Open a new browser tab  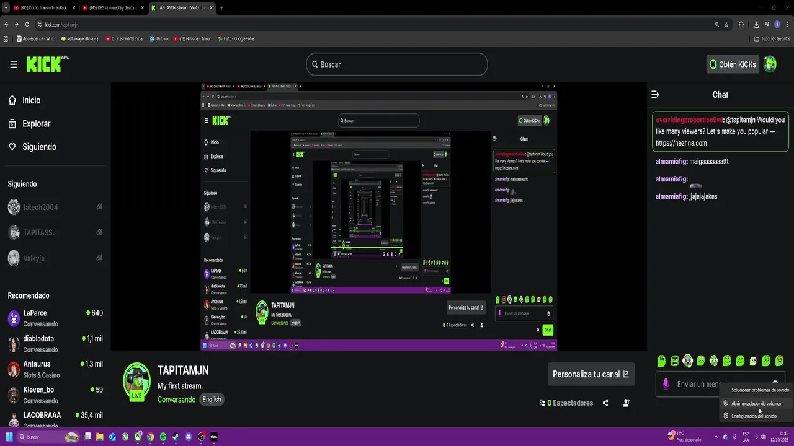tap(221, 7)
